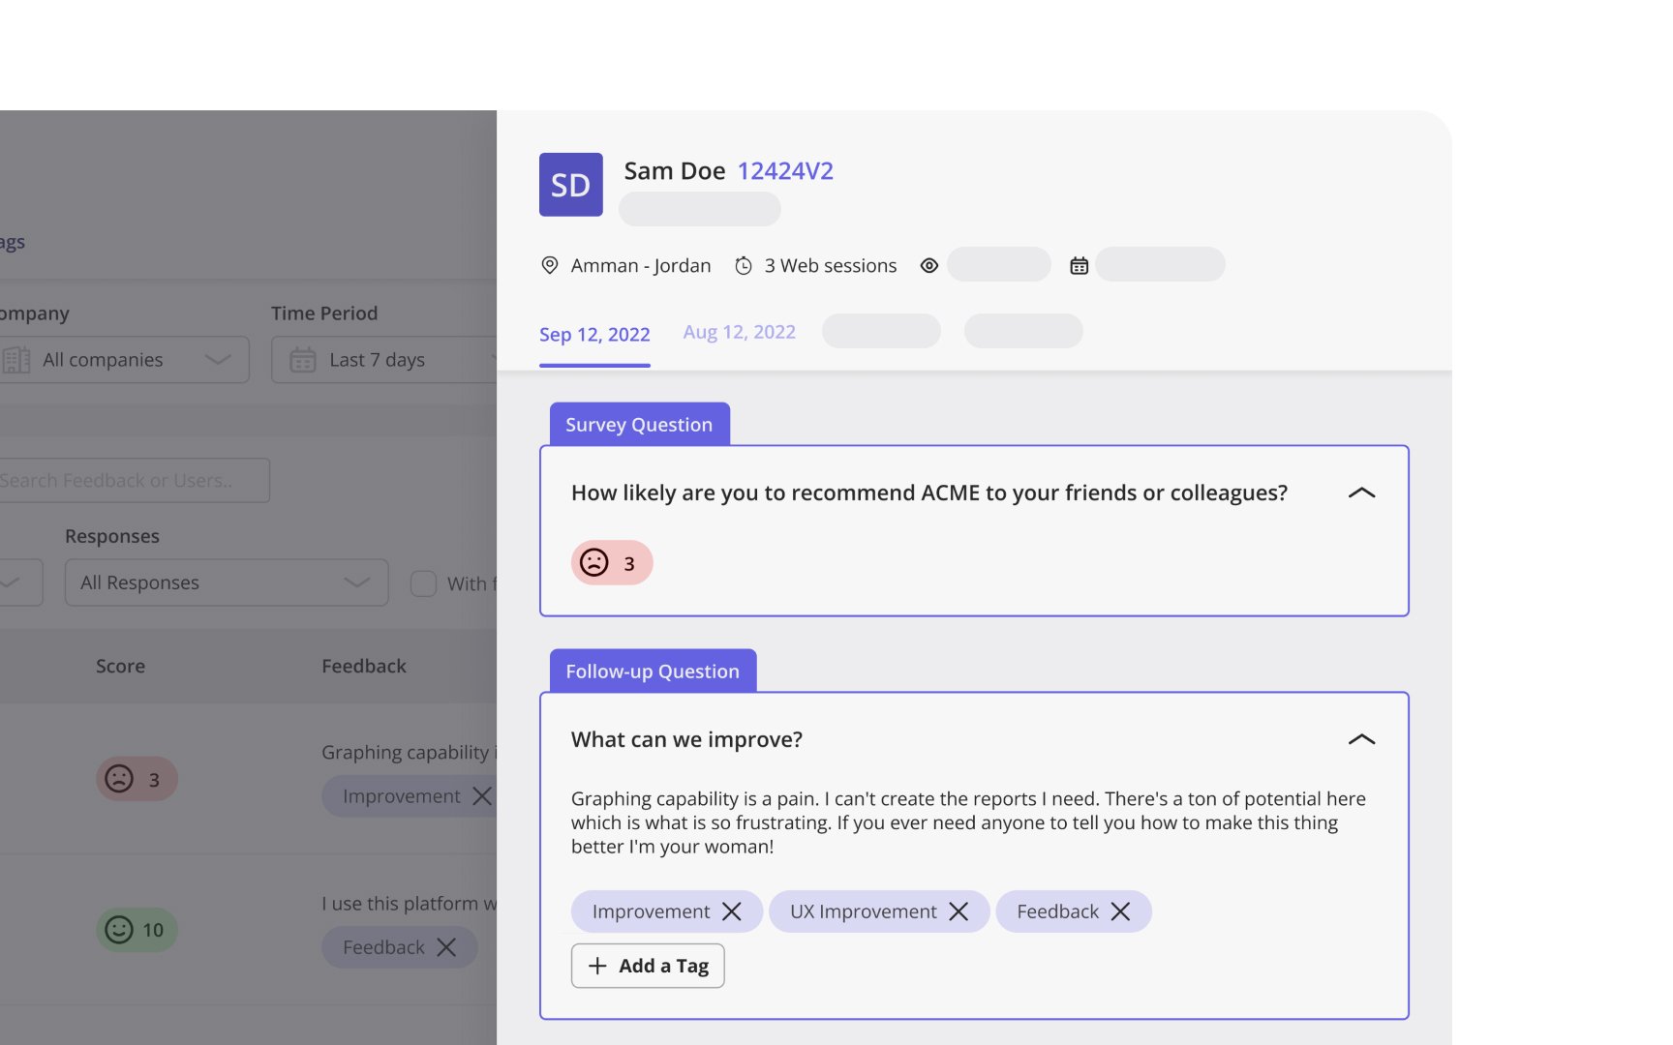Screen dimensions: 1673x1045
Task: Click the calendar icon in user details
Action: tap(1079, 265)
